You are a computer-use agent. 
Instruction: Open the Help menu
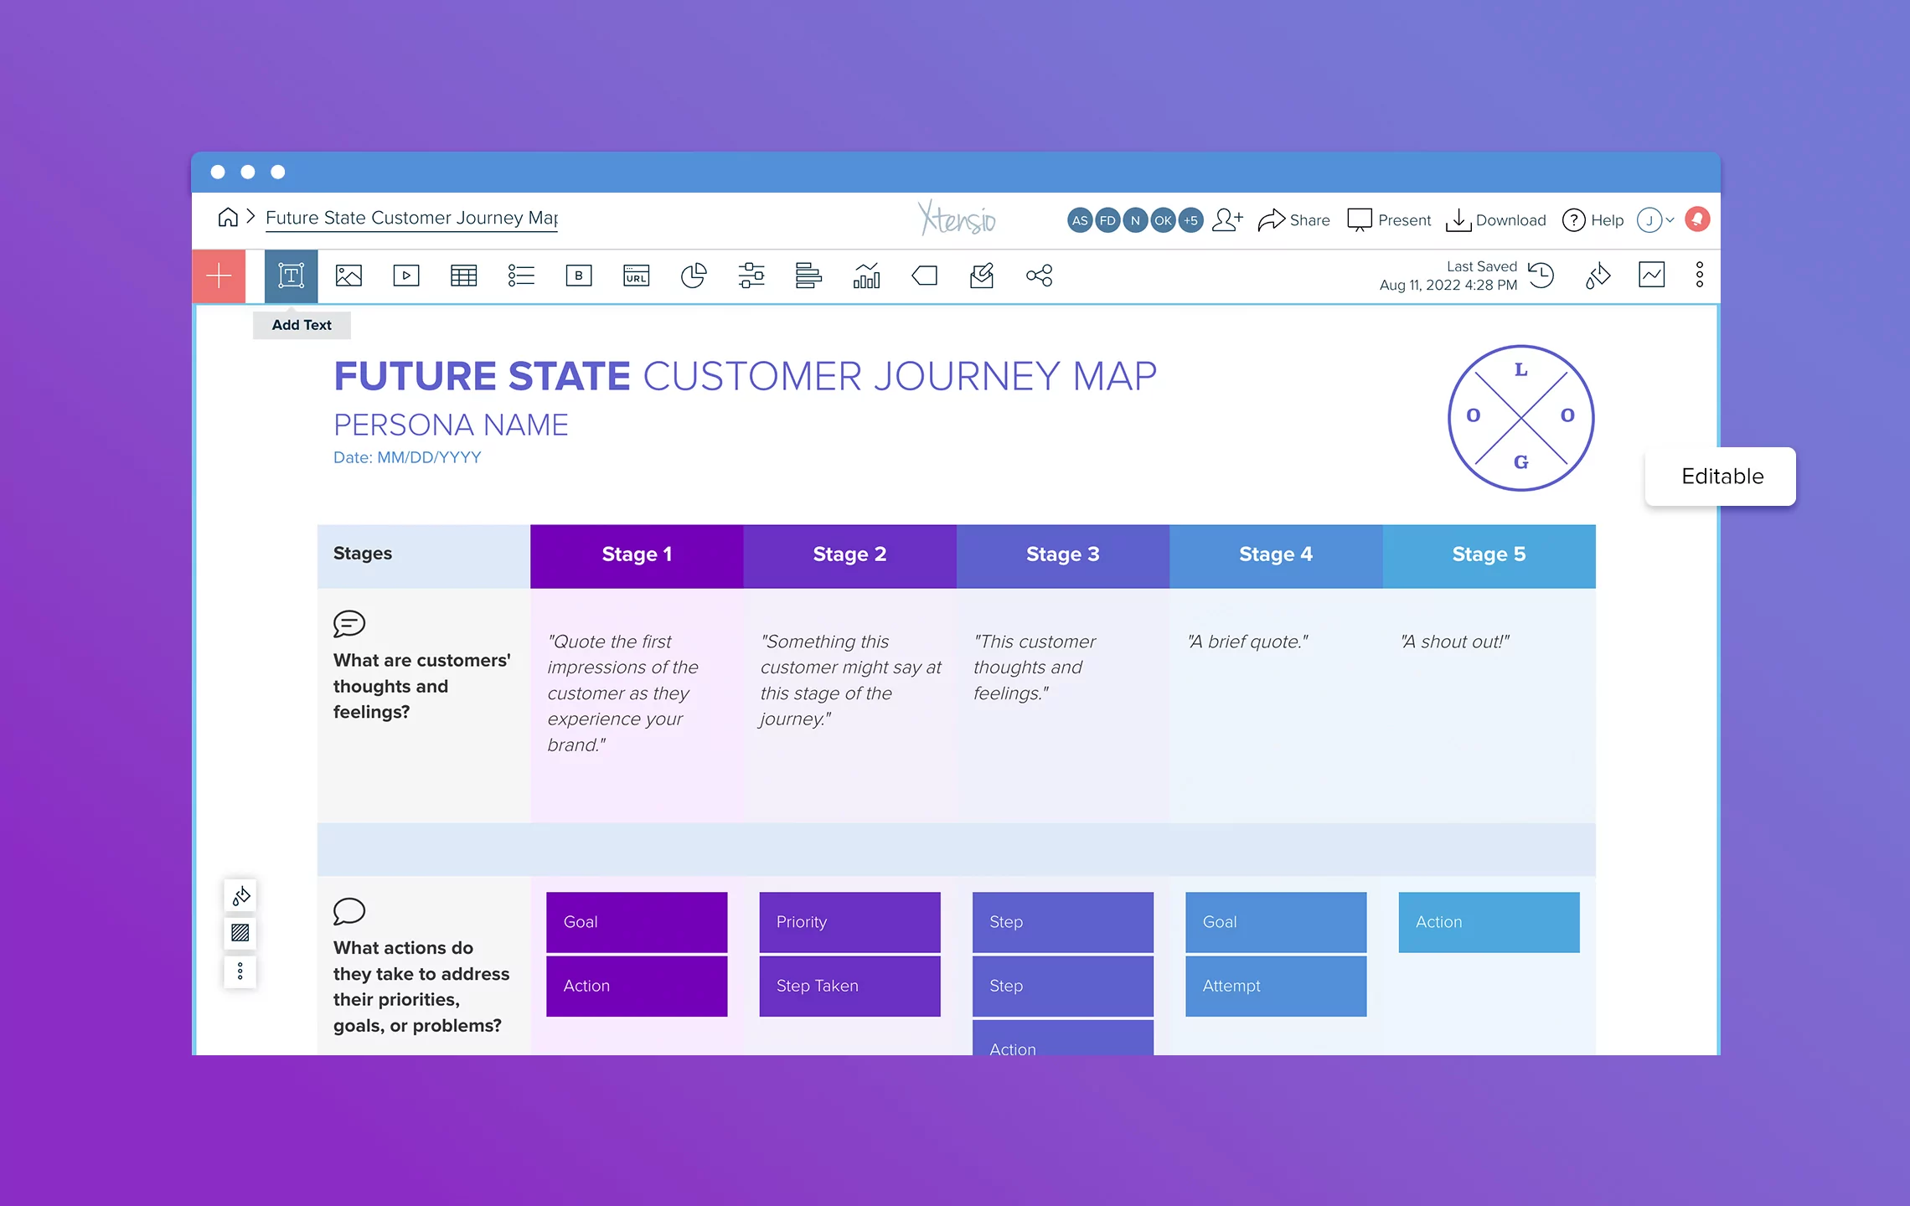pos(1592,219)
